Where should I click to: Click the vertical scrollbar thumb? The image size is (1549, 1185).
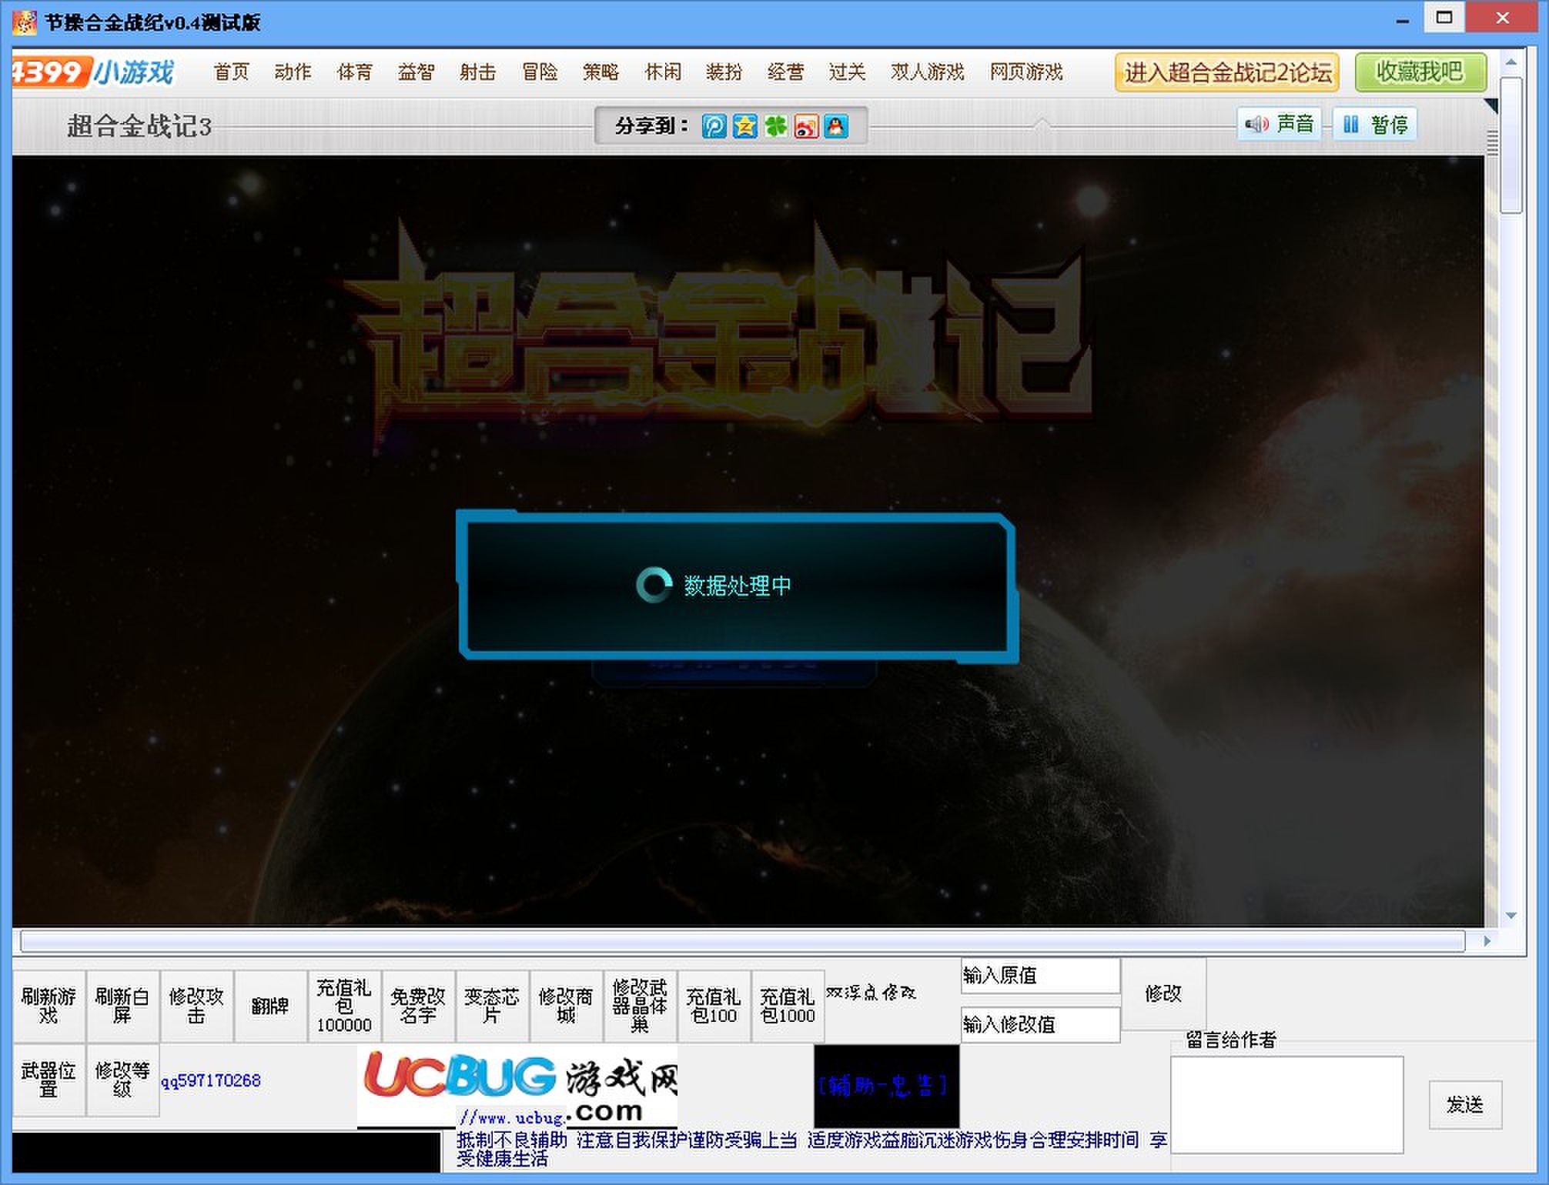(x=1511, y=144)
